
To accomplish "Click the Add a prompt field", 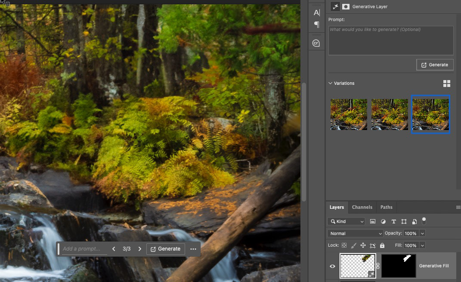I will [x=84, y=249].
